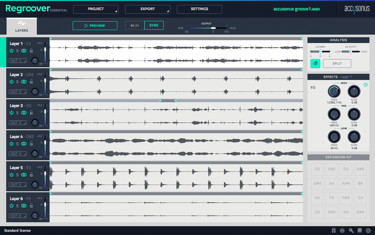Open the EXPORT menu

(x=148, y=9)
